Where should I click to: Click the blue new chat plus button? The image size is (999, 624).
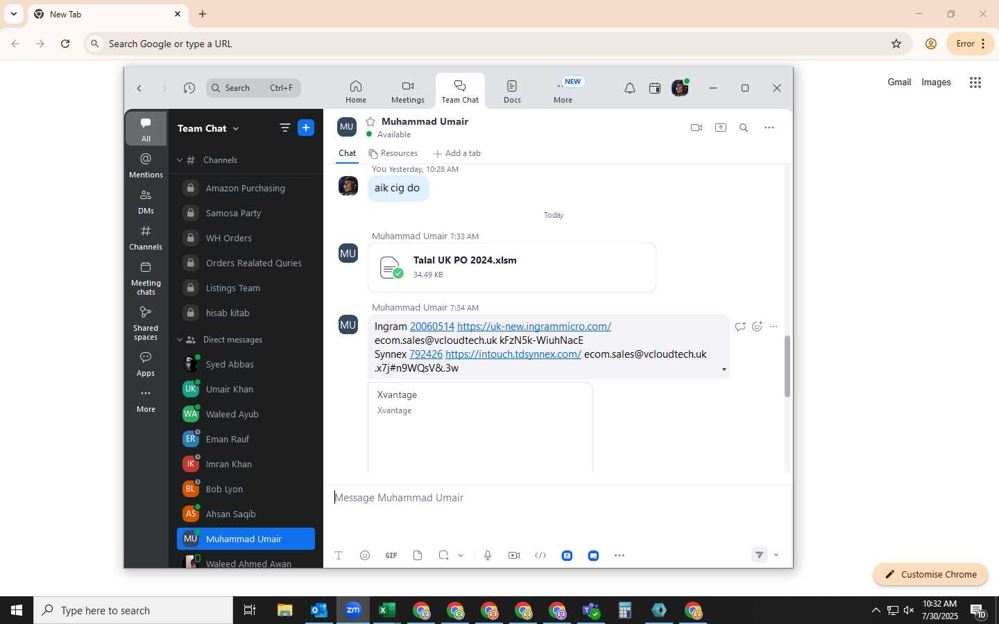(x=306, y=128)
